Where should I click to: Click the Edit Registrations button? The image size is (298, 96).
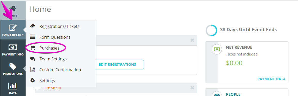[x=117, y=65]
